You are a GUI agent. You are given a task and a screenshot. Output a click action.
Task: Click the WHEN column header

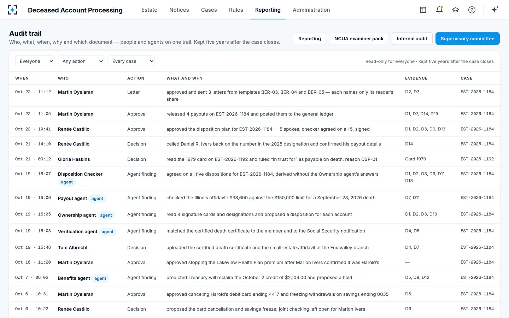[22, 78]
